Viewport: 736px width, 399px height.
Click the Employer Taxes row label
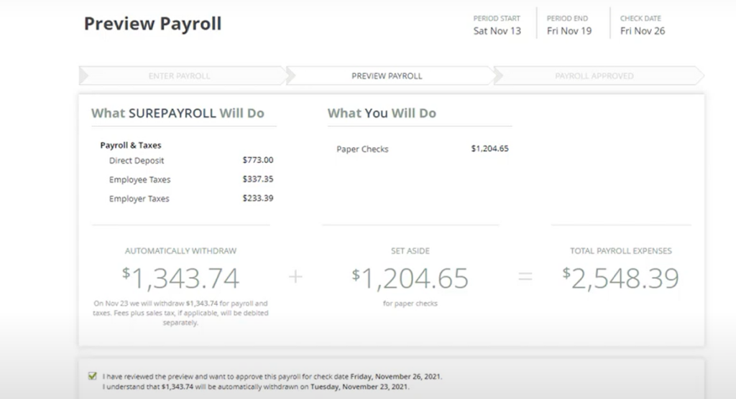pos(139,199)
